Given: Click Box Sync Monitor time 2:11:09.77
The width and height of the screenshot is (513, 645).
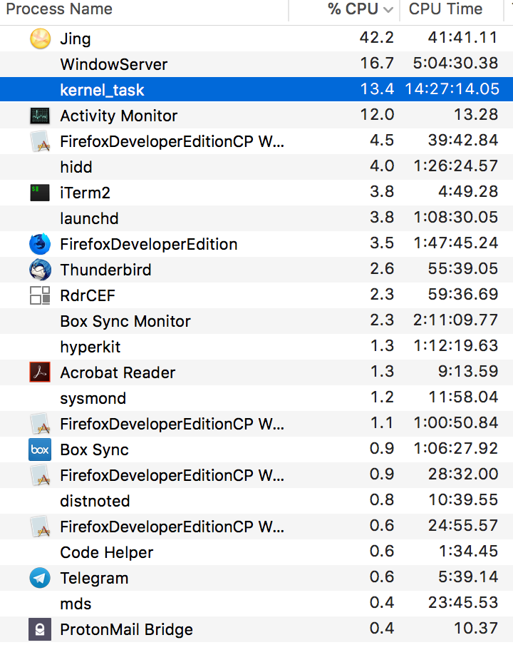Looking at the screenshot, I should (456, 320).
